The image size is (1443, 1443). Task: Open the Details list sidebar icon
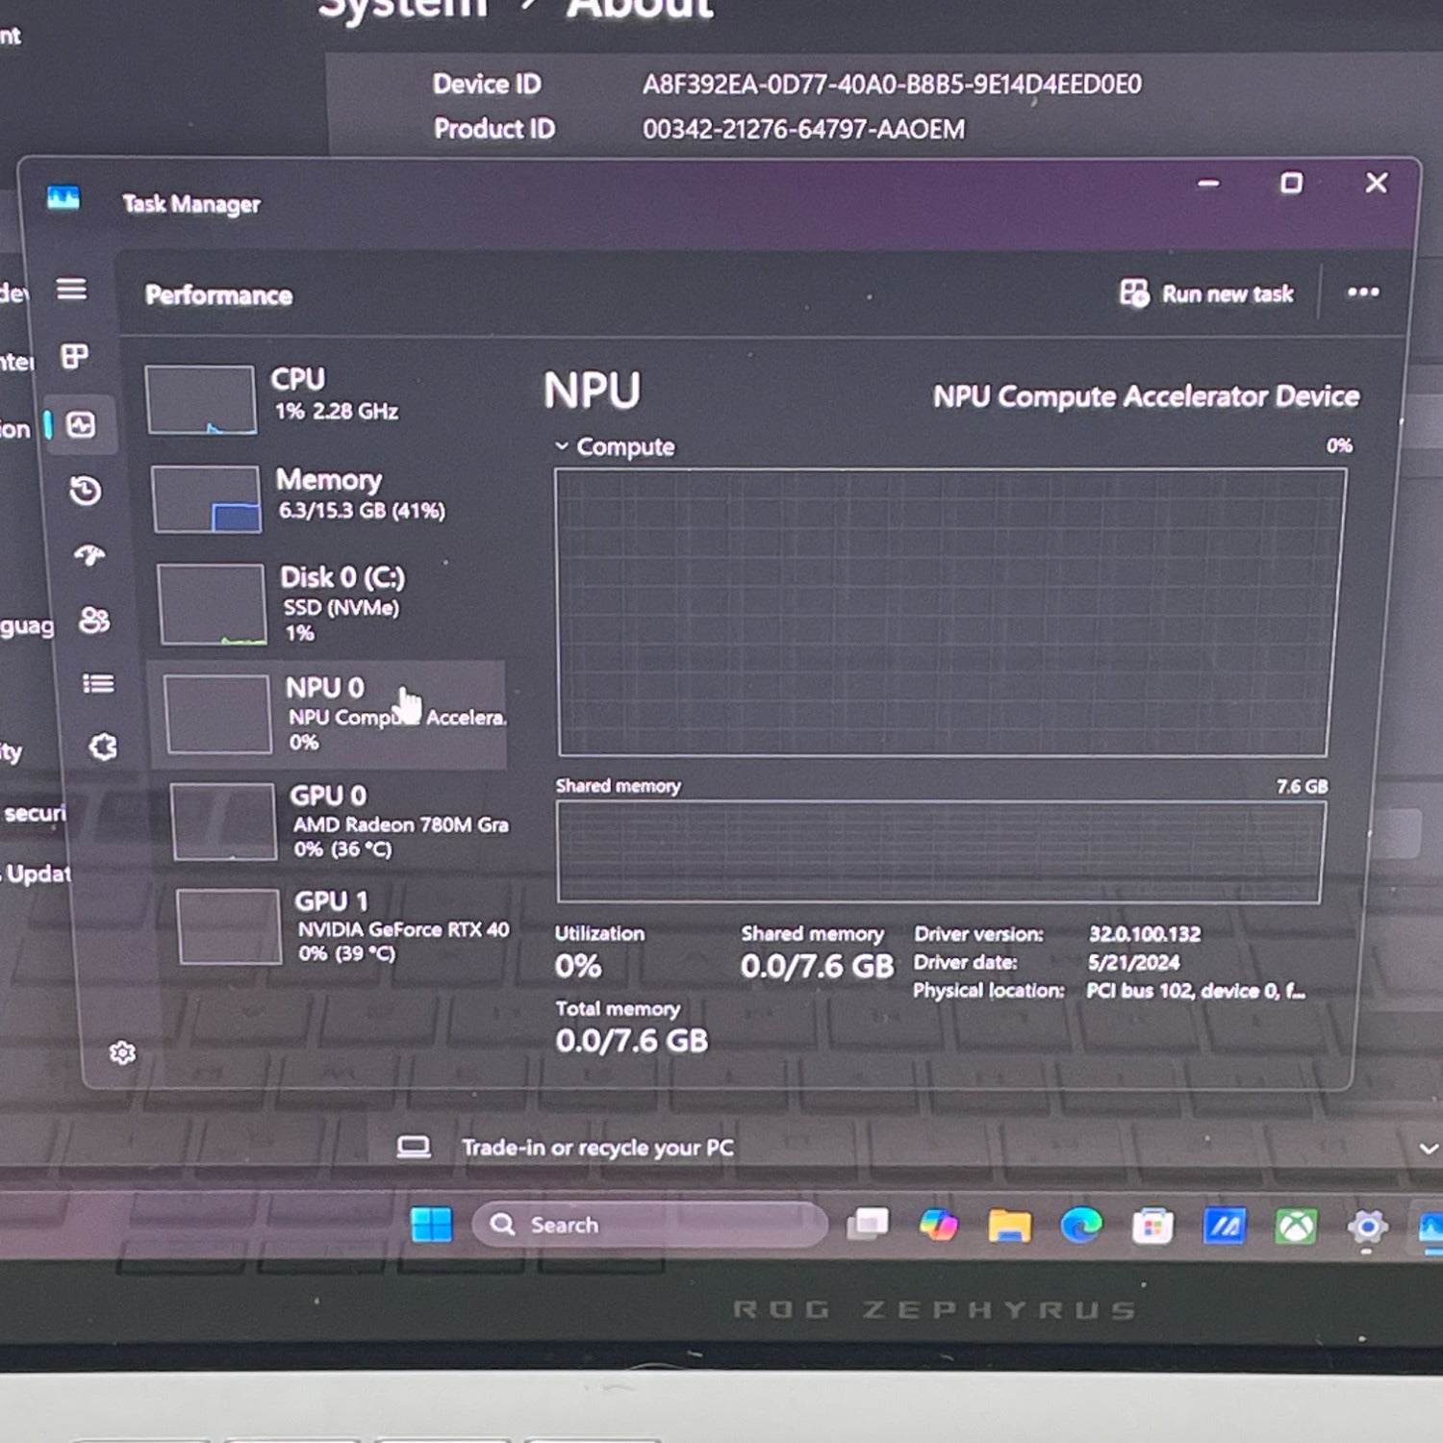point(98,683)
